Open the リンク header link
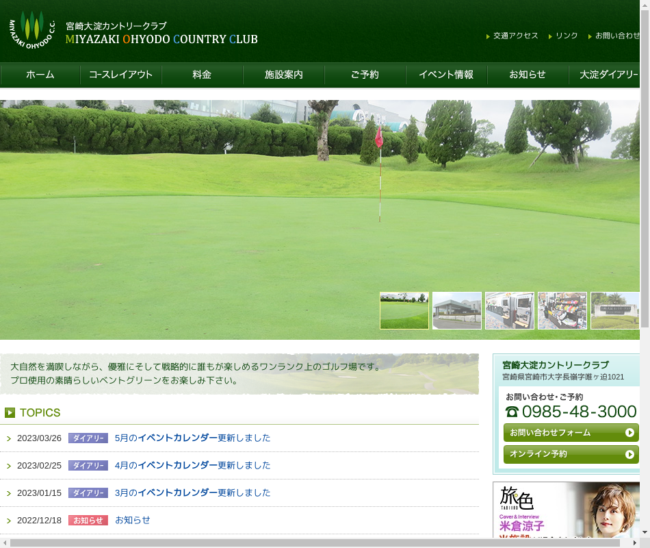650x548 pixels. 567,36
